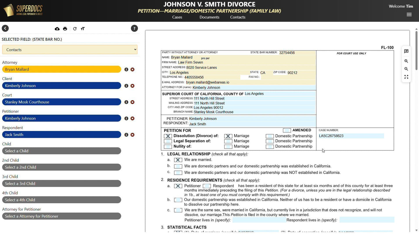
Task: Show info for Client Kimberly Johnson
Action: [x=126, y=86]
